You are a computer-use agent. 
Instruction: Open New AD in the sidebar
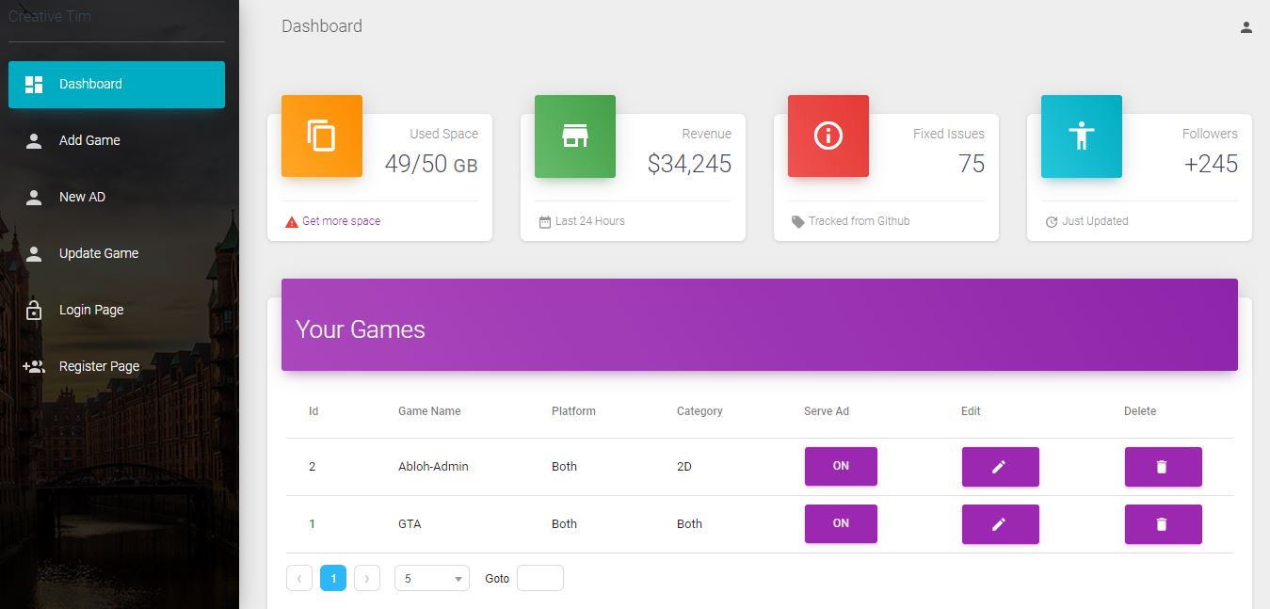pyautogui.click(x=82, y=197)
